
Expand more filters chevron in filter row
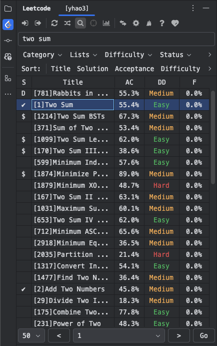click(209, 55)
